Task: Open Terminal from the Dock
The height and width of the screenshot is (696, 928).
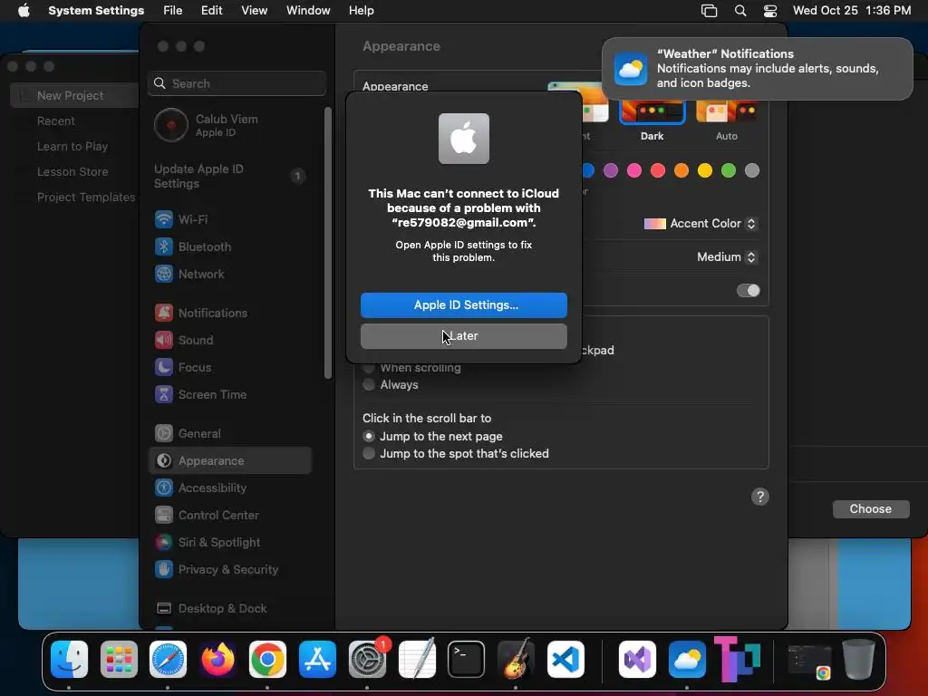Action: [x=467, y=660]
